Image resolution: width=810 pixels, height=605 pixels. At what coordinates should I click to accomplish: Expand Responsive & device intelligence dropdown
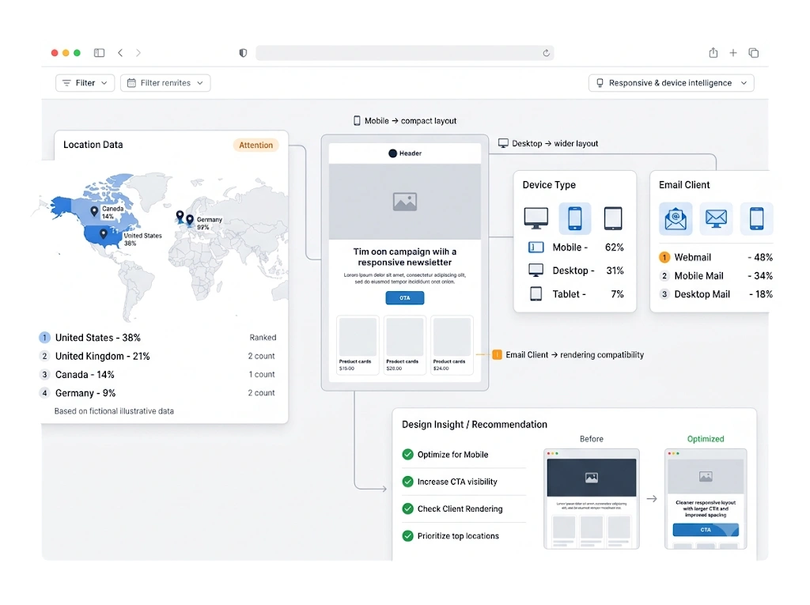coord(671,83)
